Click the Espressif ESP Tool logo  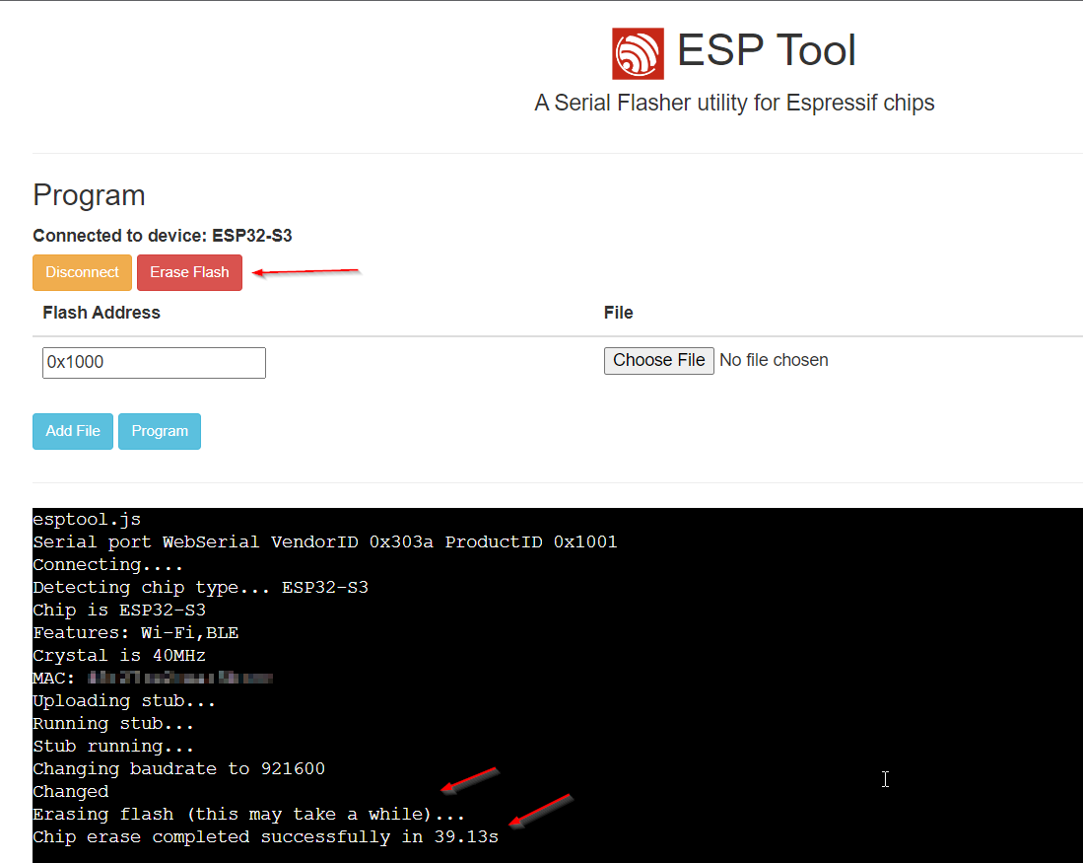638,53
